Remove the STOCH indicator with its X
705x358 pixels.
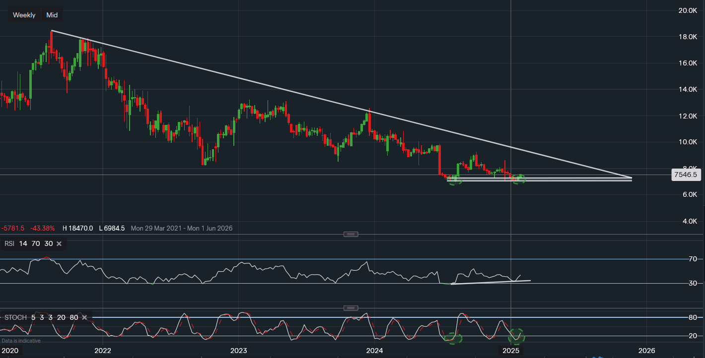(x=84, y=317)
